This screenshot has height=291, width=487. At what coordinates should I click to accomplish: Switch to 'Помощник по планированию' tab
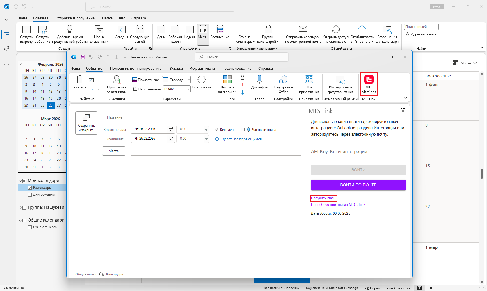(136, 69)
